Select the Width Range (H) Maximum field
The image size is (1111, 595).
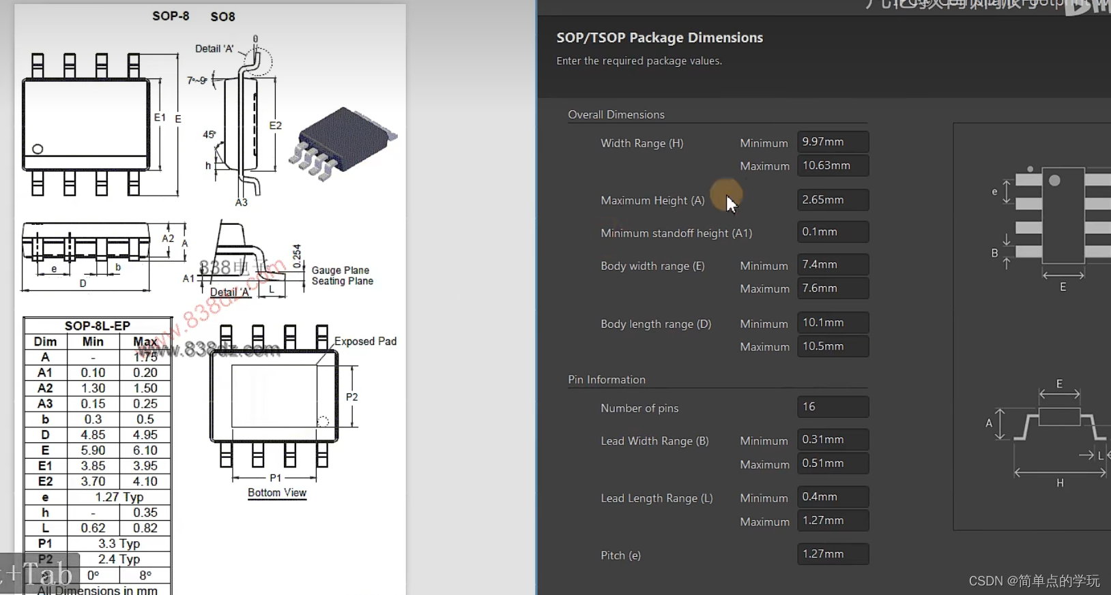pyautogui.click(x=833, y=166)
